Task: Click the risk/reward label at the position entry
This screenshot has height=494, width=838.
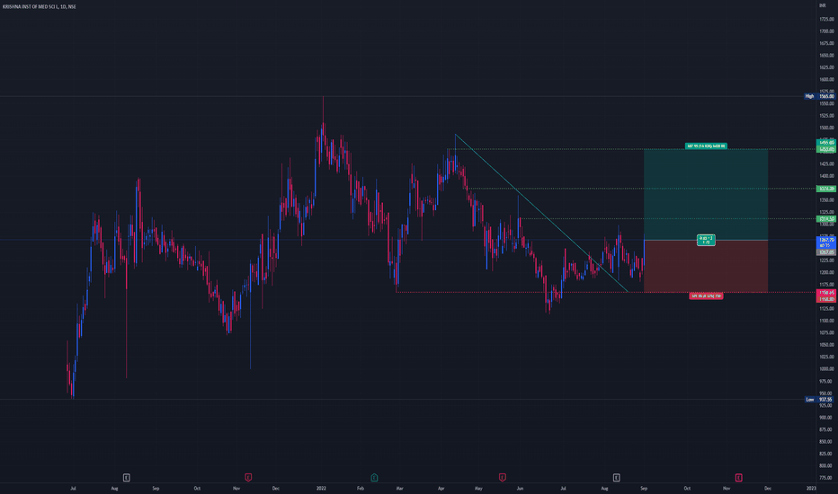Action: pos(706,241)
